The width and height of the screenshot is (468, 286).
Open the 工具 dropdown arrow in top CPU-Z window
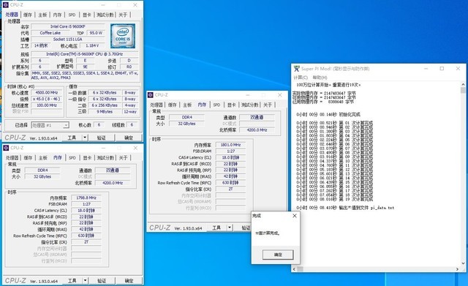[85, 138]
